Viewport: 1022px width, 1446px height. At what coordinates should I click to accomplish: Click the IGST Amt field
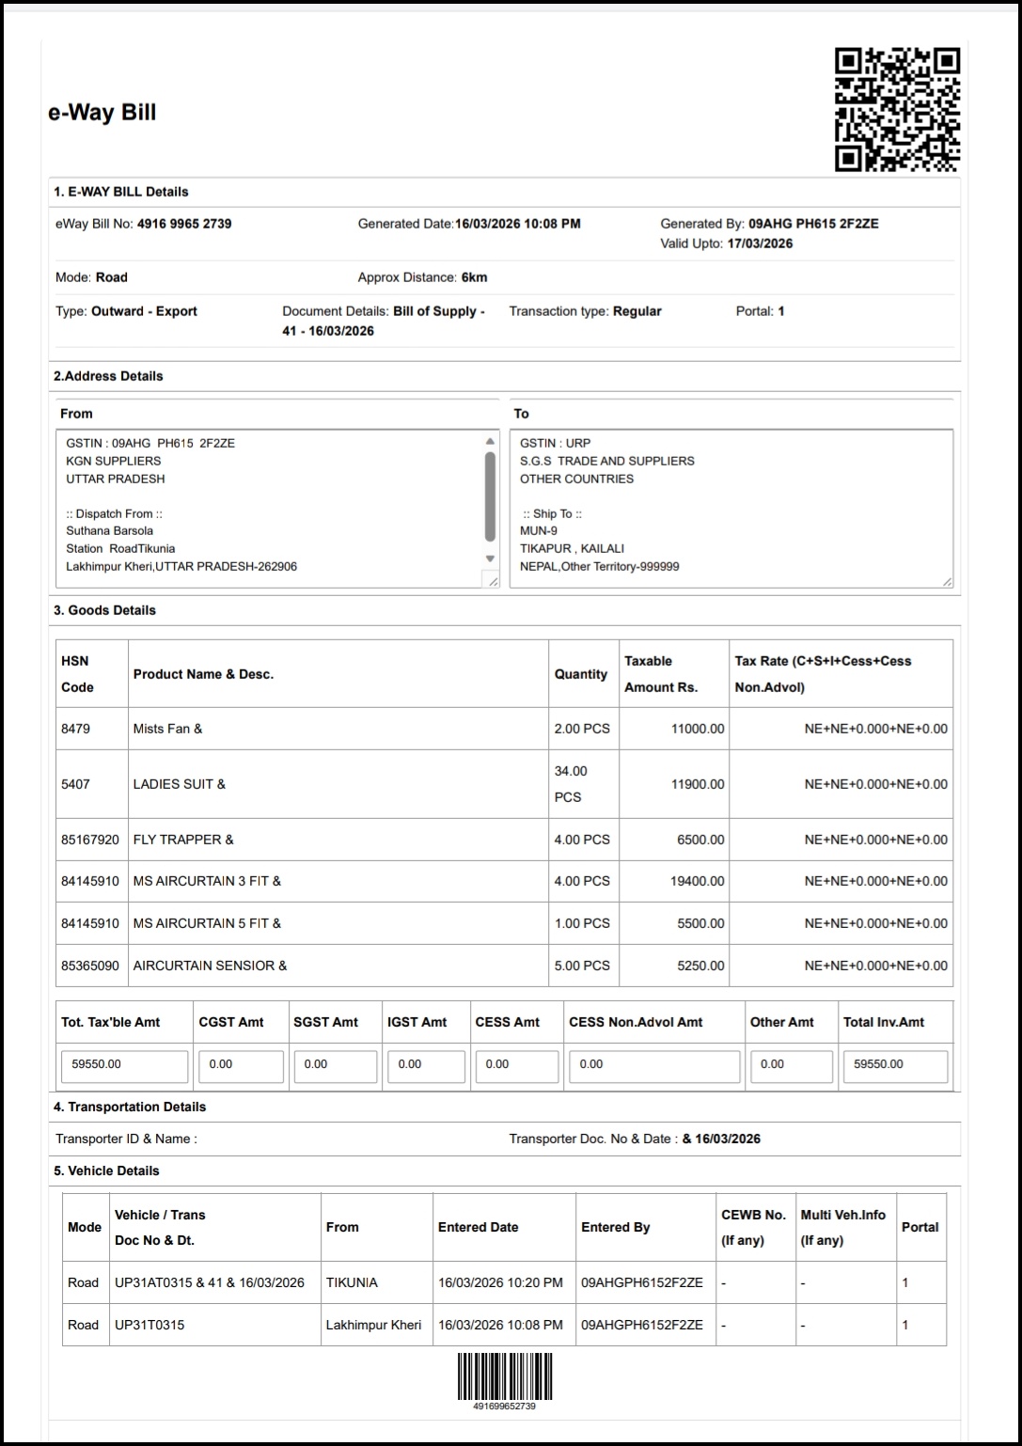pos(426,1065)
